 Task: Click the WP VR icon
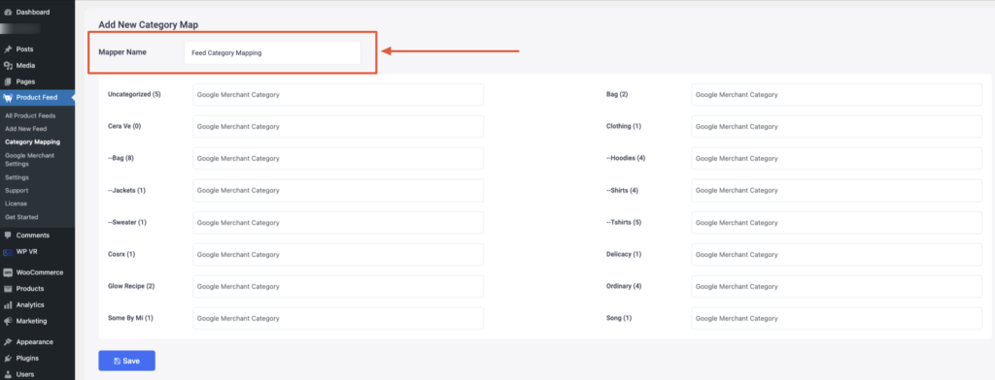click(x=8, y=251)
